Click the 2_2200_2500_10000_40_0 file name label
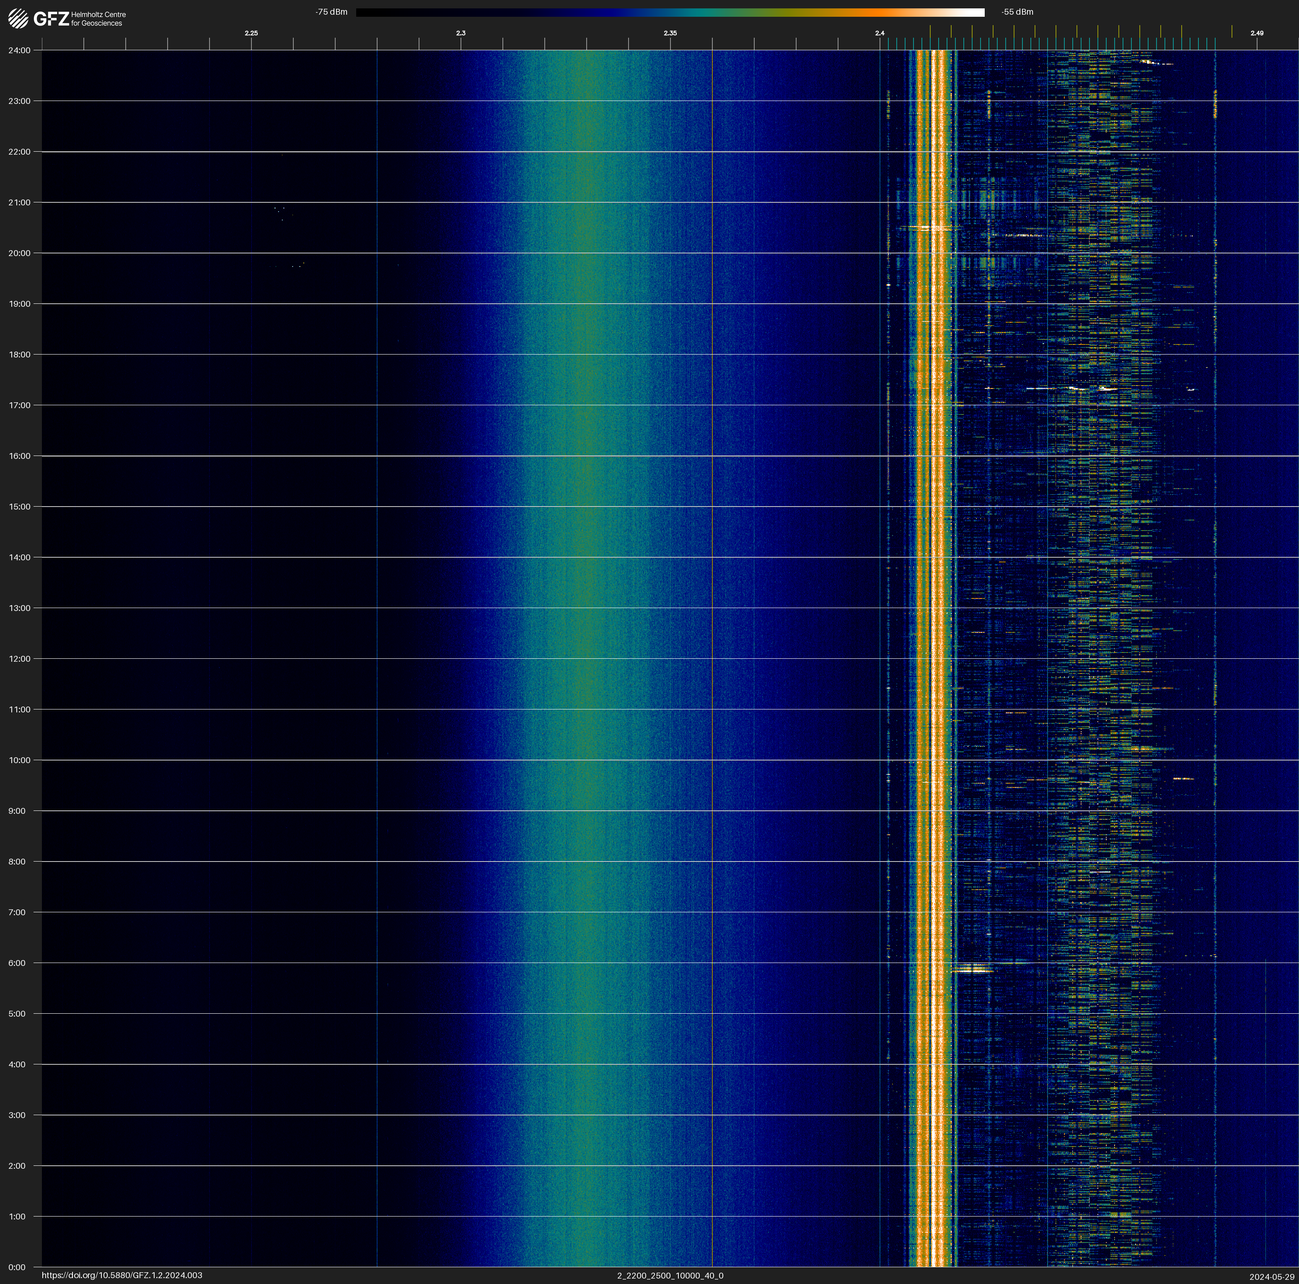 (x=670, y=1275)
